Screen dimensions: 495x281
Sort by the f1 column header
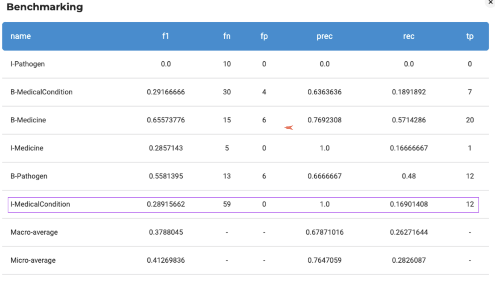click(166, 36)
